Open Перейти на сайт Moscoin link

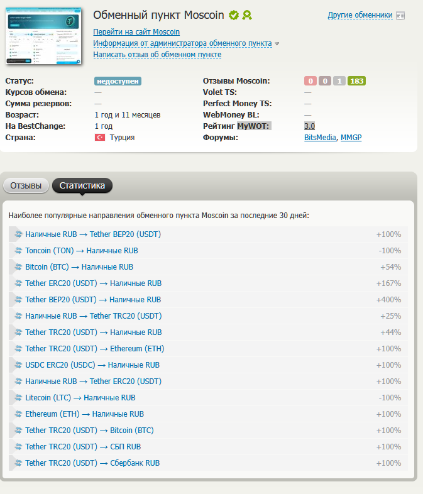(136, 32)
